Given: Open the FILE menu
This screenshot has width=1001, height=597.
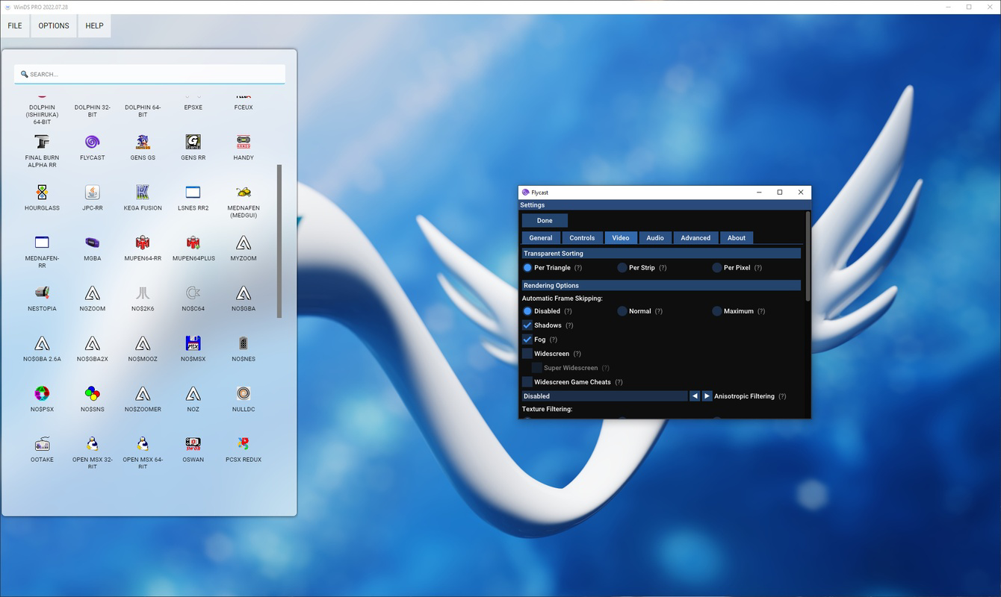Looking at the screenshot, I should click(15, 25).
